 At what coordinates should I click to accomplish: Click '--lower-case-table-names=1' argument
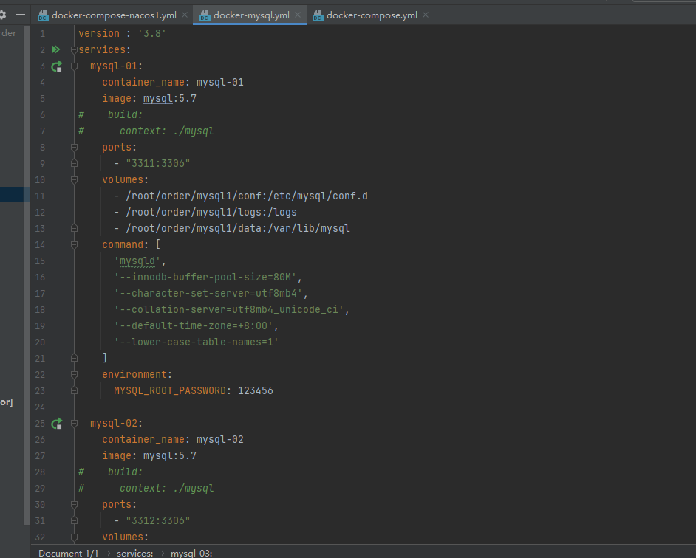(x=197, y=342)
